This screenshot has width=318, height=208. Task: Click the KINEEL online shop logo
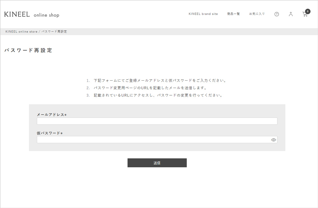32,15
